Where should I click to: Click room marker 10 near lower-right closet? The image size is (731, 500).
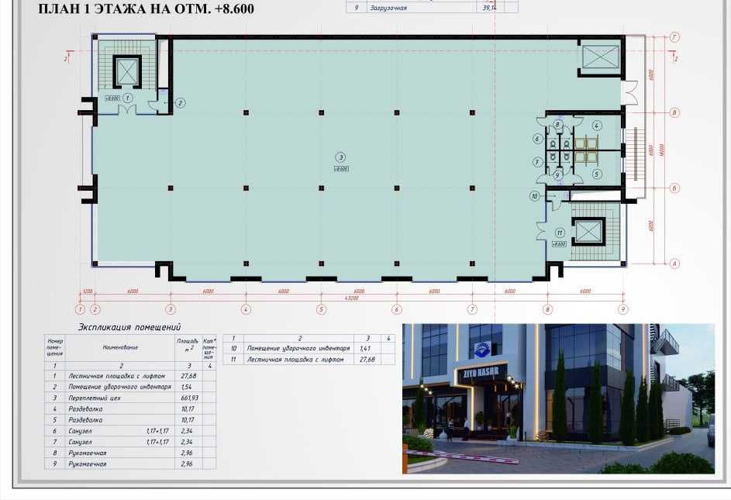(x=535, y=196)
